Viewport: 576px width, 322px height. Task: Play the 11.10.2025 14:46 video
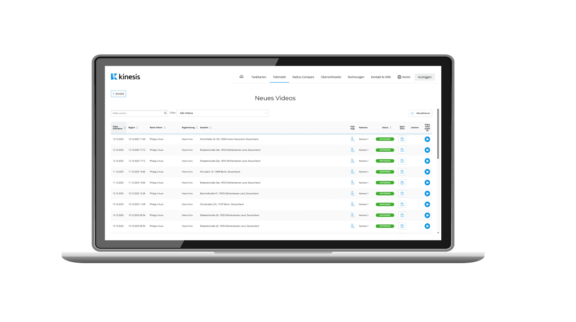(x=427, y=172)
